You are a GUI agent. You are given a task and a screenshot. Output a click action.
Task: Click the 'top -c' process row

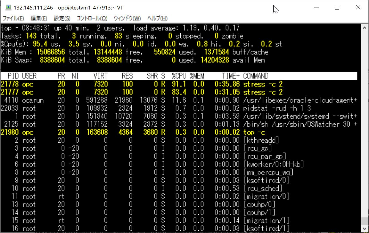click(178, 132)
